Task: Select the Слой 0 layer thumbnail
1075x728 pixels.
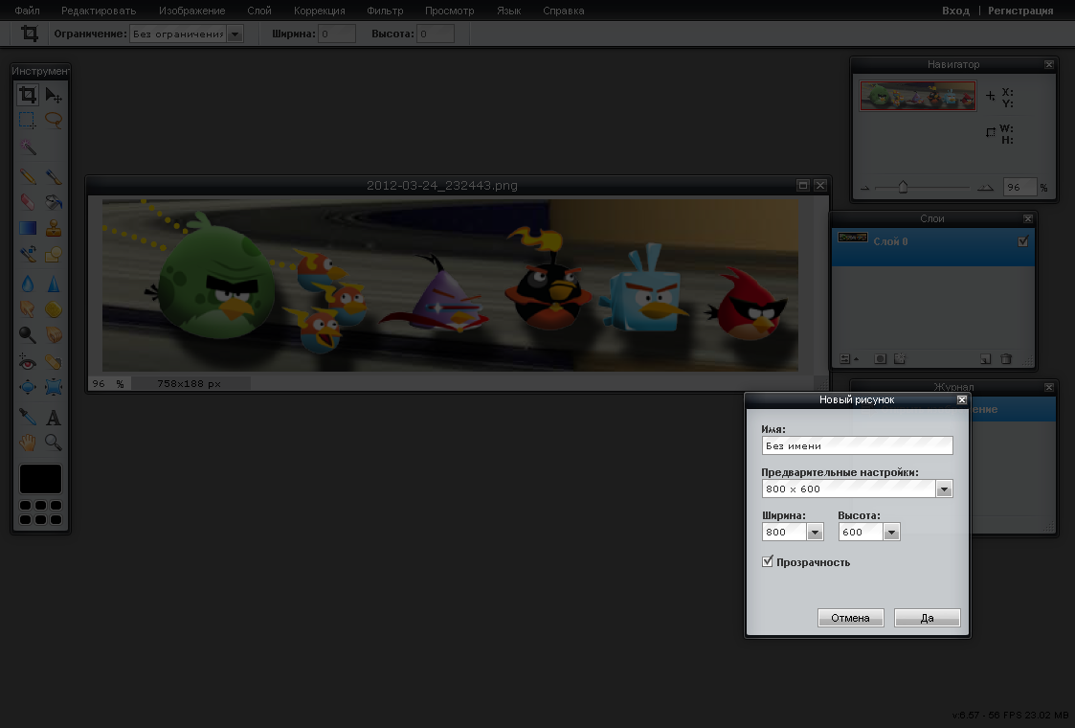Action: [x=853, y=238]
